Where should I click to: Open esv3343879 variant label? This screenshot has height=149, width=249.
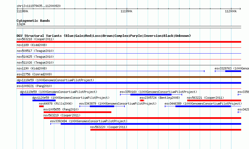118,104
